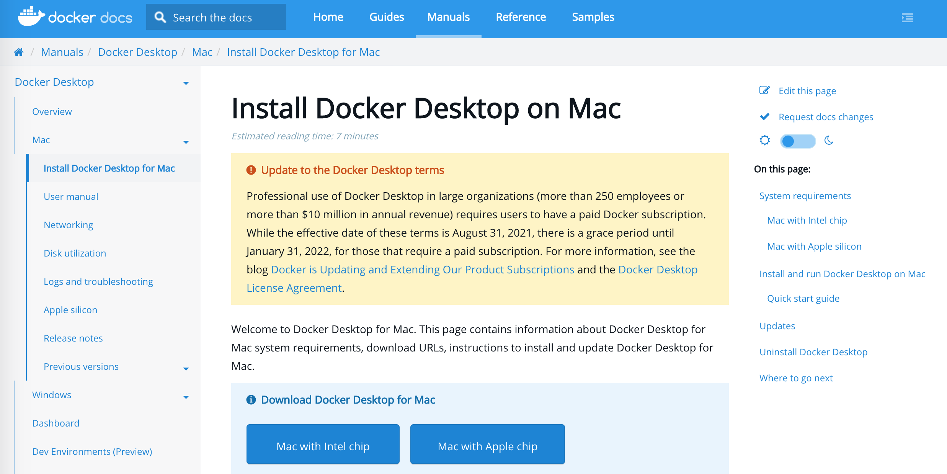
Task: Open the Overview sidebar item
Action: pos(52,111)
